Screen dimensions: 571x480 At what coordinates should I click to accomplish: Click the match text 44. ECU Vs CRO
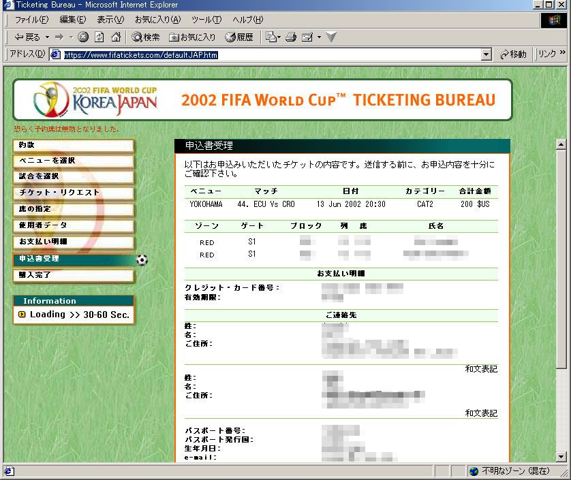point(266,204)
